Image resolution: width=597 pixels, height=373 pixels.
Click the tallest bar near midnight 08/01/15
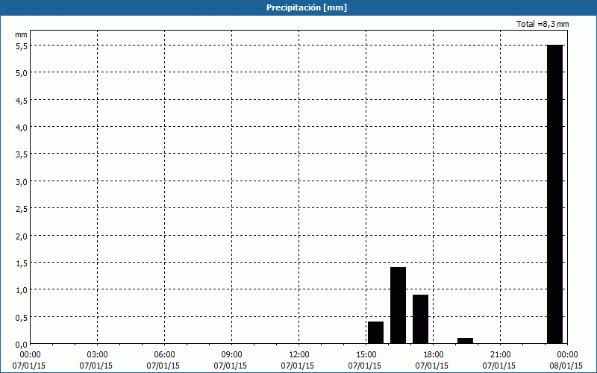[554, 194]
